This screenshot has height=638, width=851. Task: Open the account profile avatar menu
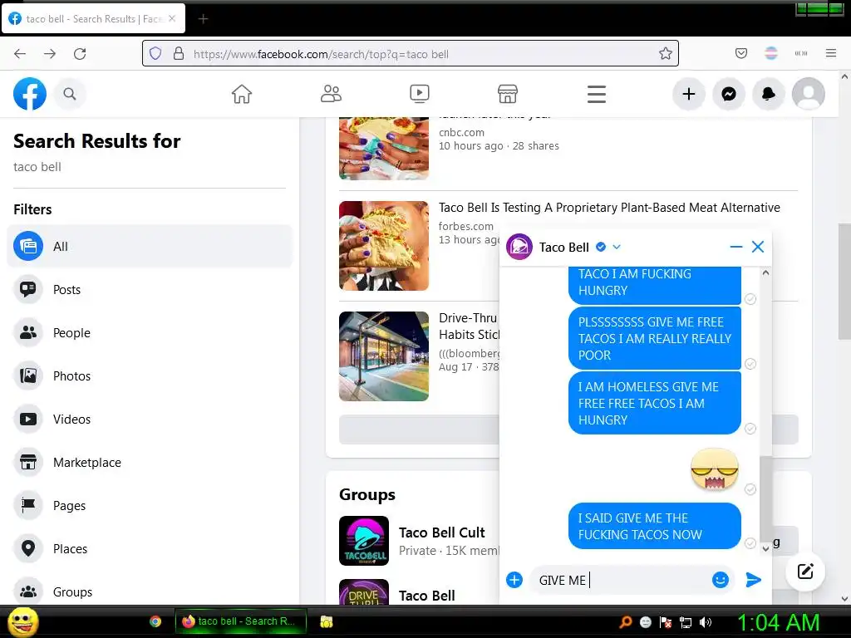click(x=809, y=94)
